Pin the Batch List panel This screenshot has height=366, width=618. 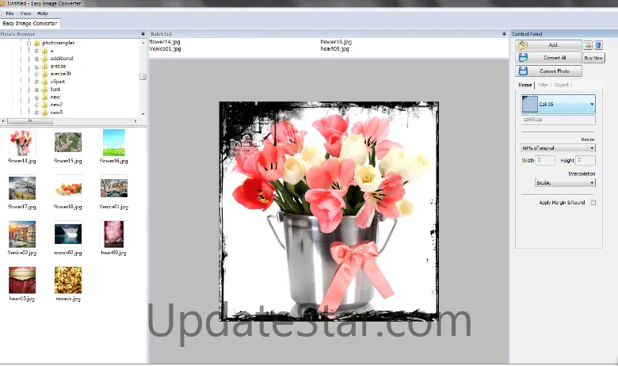click(x=504, y=34)
